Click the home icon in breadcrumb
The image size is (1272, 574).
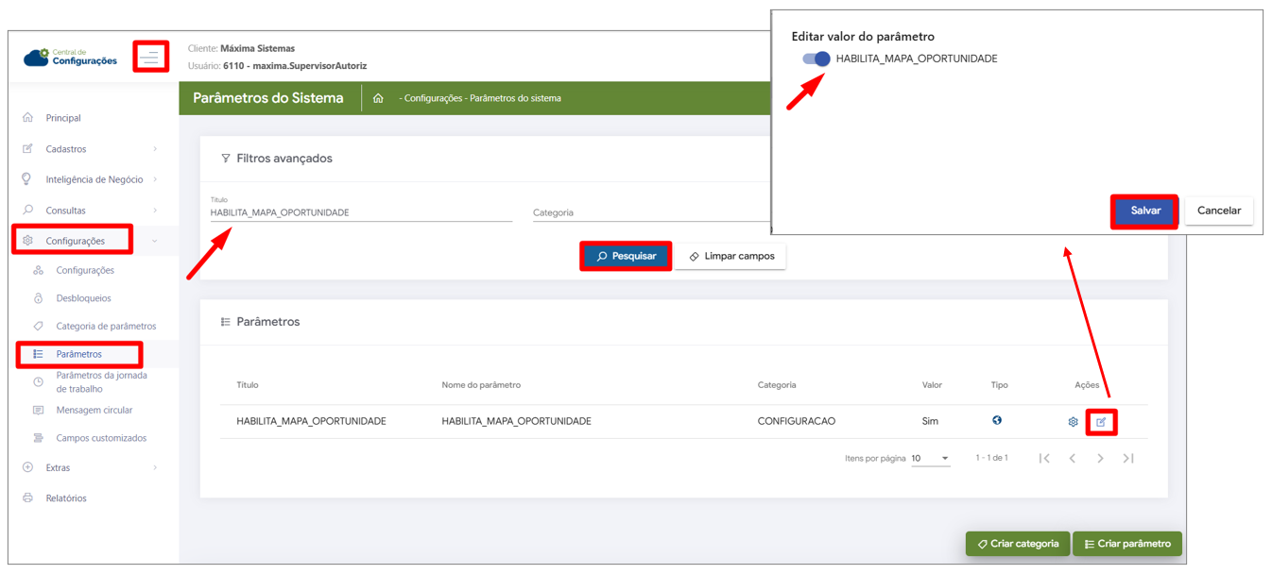[378, 98]
